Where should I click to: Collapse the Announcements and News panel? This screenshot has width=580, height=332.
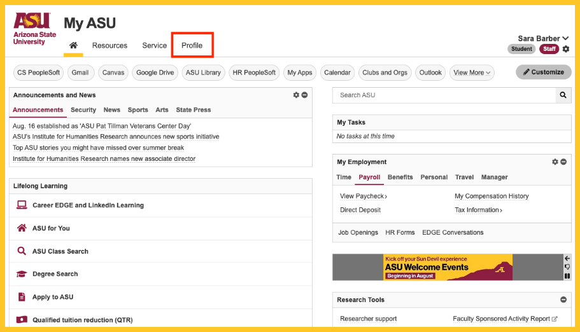click(304, 95)
